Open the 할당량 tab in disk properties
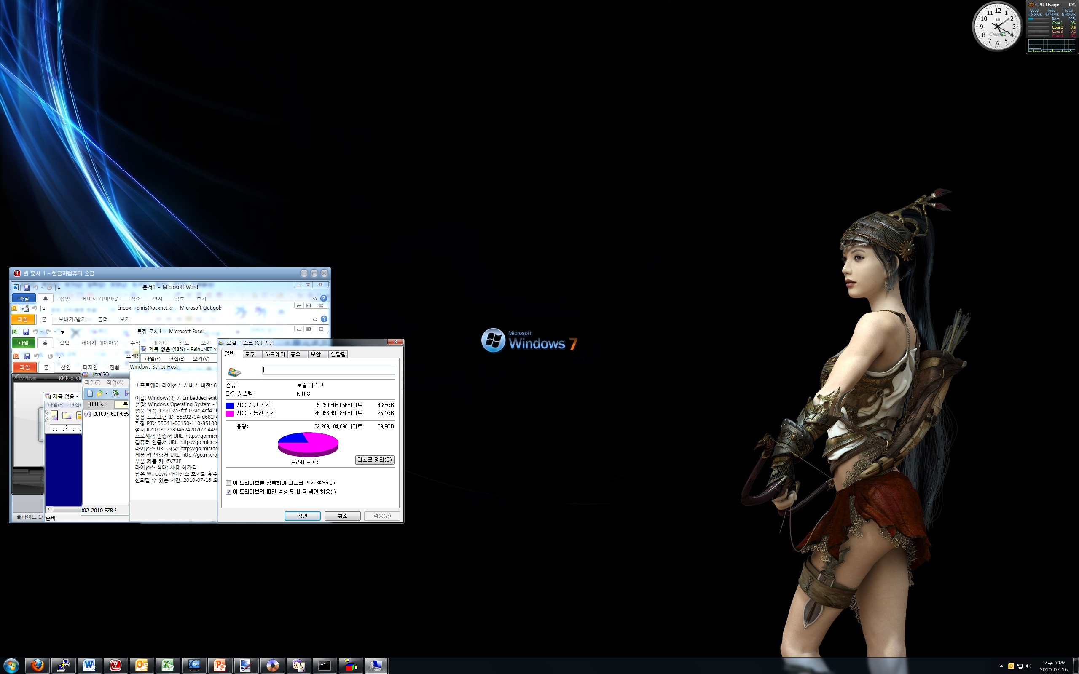 pos(338,354)
